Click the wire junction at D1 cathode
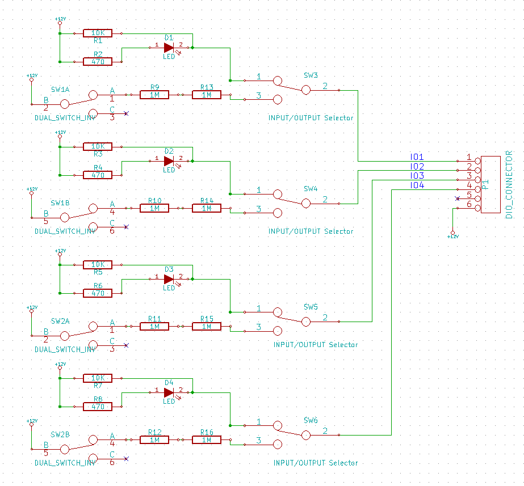This screenshot has width=524, height=486. [192, 48]
